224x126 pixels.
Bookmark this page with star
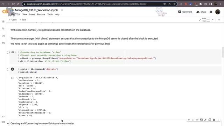pos(174,4)
